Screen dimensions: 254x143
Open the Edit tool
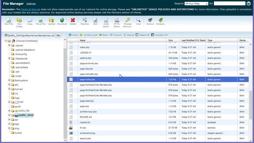pyautogui.click(x=95, y=21)
